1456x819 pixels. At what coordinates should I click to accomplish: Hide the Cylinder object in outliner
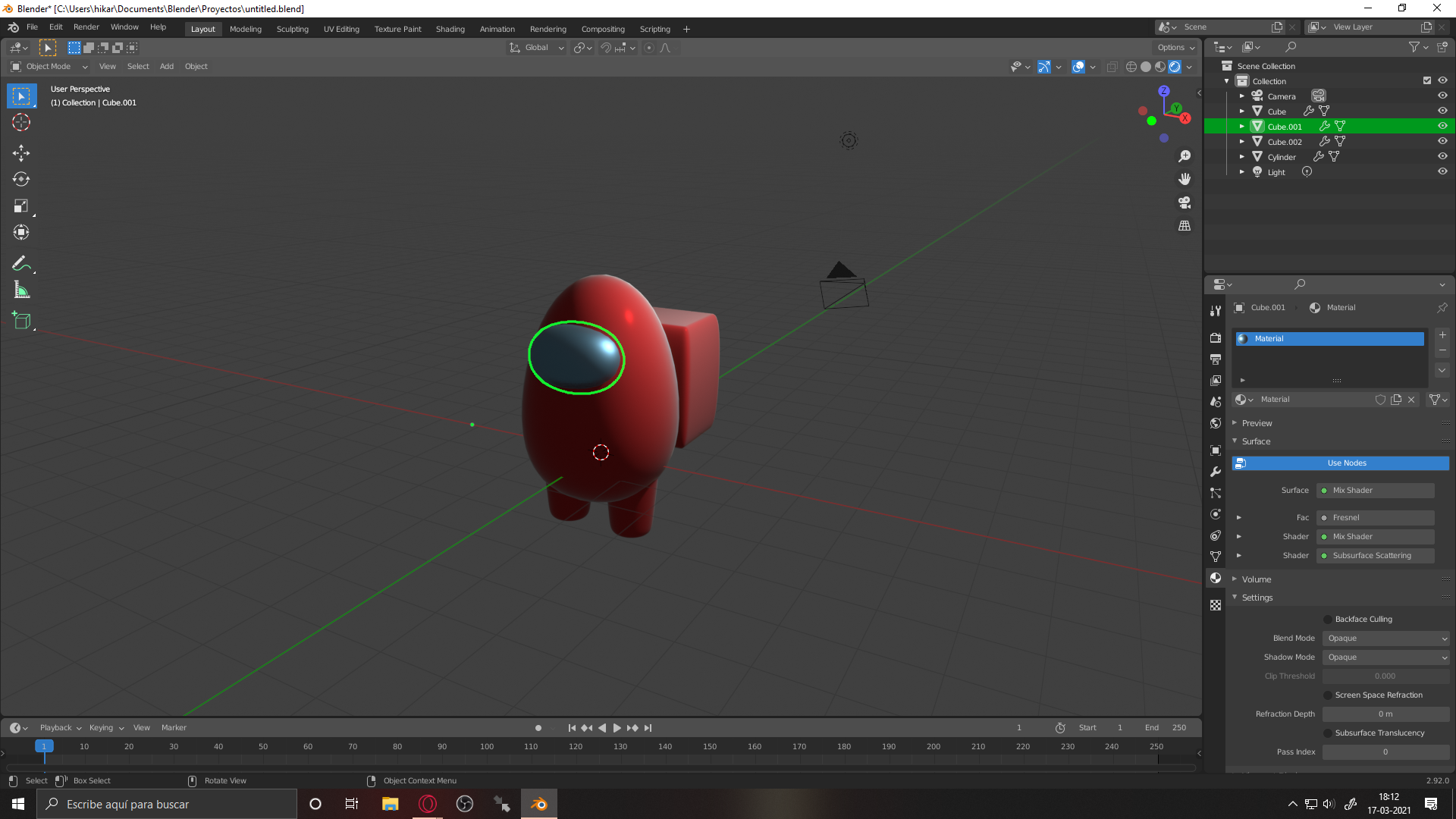point(1442,156)
